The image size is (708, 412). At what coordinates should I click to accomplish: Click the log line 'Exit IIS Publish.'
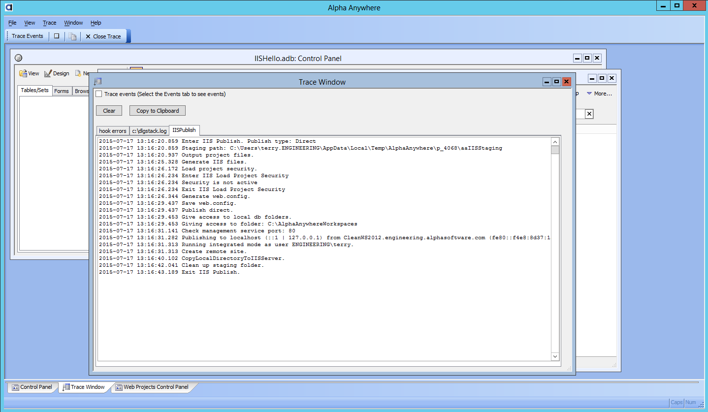click(x=169, y=272)
